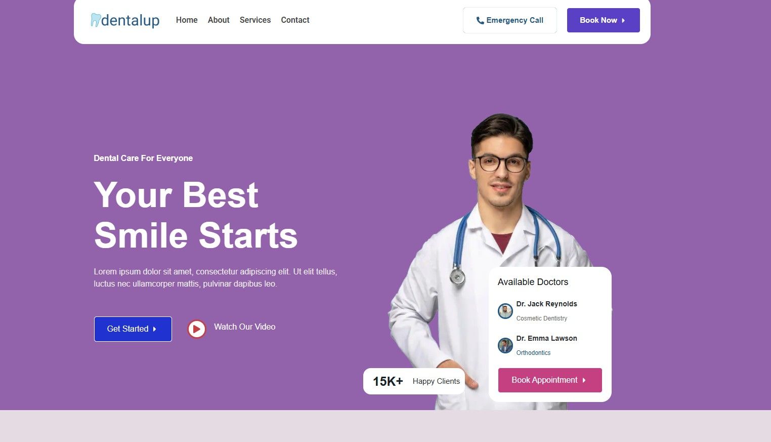
Task: Play video with the red play icon
Action: coord(197,329)
